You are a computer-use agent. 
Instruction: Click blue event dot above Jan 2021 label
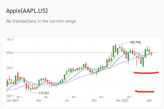tap(18, 97)
